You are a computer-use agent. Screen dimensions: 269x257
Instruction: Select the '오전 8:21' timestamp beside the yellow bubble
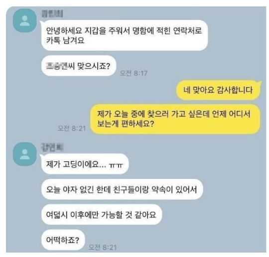pyautogui.click(x=72, y=128)
